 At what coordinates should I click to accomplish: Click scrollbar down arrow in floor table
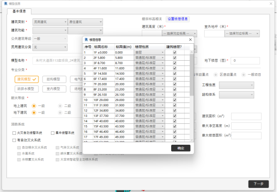(x=192, y=140)
